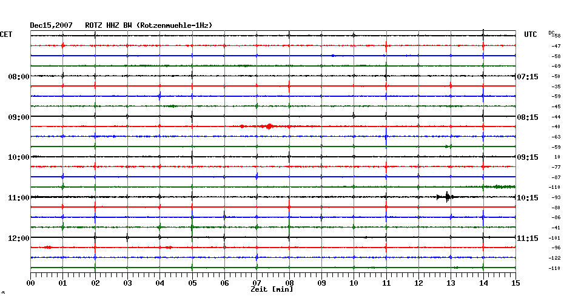This screenshot has width=564, height=299.
Task: Click the DC offset value -50
Action: (556, 76)
